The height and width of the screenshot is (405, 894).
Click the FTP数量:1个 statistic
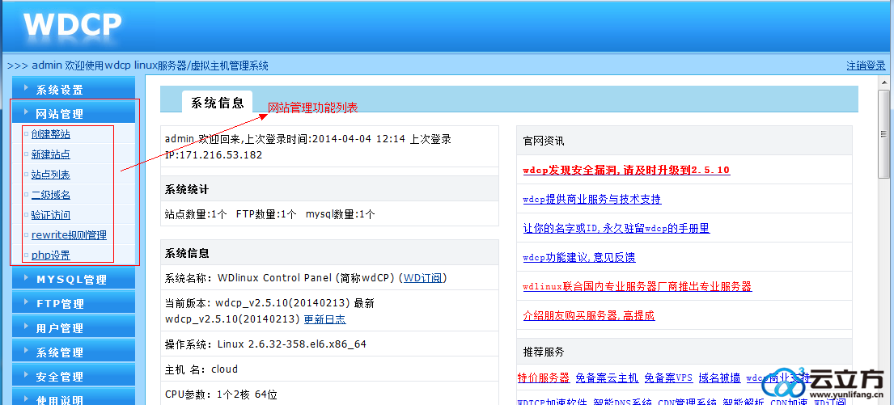[x=266, y=215]
